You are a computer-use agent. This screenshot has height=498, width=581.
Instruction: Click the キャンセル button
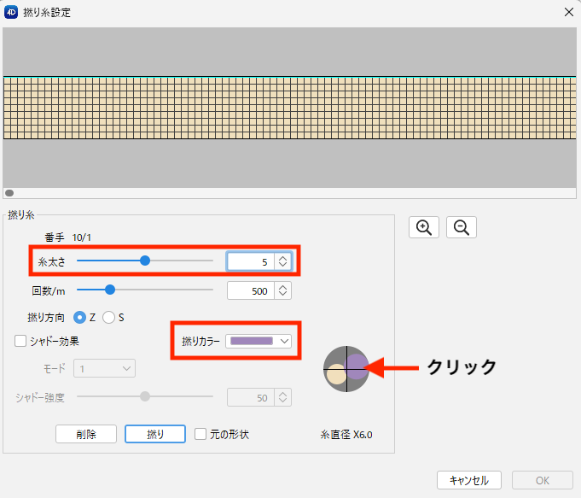coord(469,480)
